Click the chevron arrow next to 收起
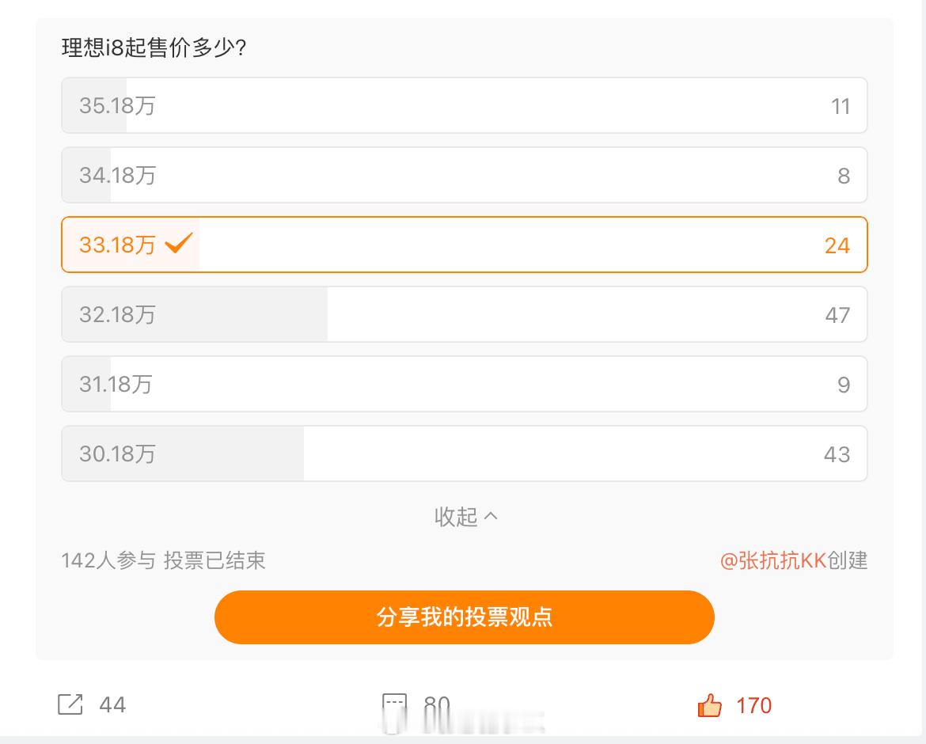This screenshot has width=926, height=744. (491, 517)
